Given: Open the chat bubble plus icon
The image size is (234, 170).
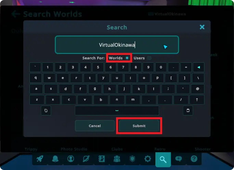Looking at the screenshot, I should point(179,159).
